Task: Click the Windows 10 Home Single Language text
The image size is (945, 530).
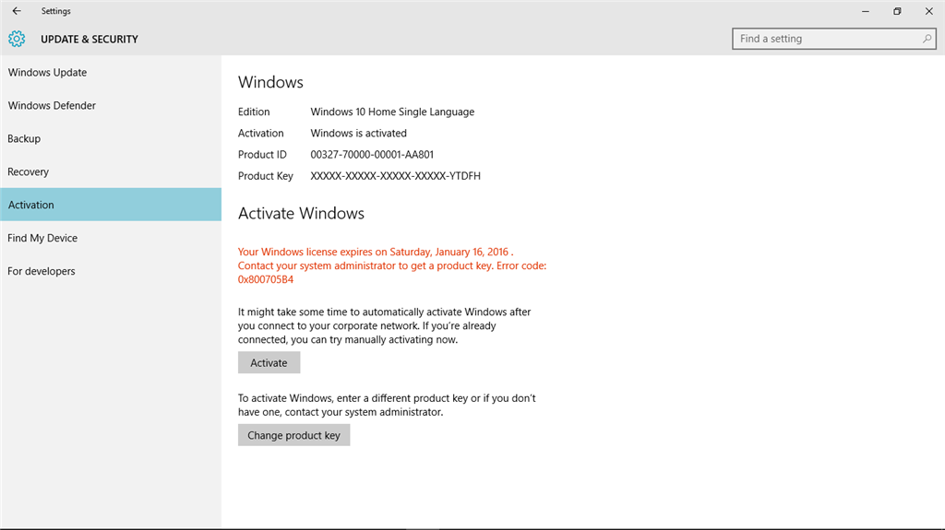Action: pos(392,112)
